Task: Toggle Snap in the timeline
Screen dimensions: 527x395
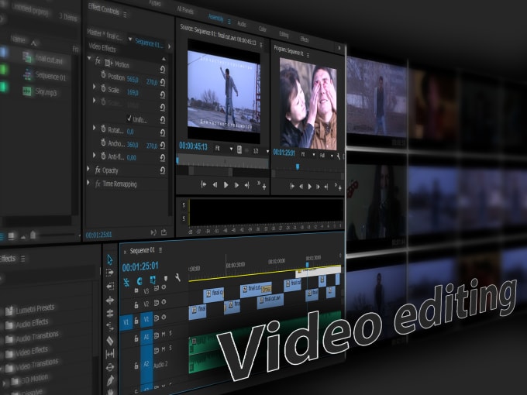Action: click(x=139, y=281)
